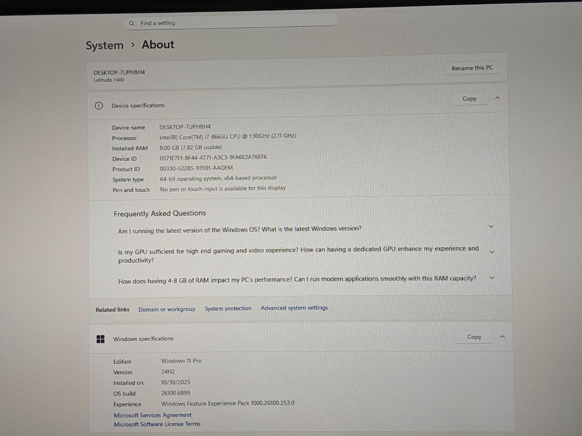The width and height of the screenshot is (582, 436).
Task: Expand the GPU gaming FAQ question
Action: click(x=491, y=252)
